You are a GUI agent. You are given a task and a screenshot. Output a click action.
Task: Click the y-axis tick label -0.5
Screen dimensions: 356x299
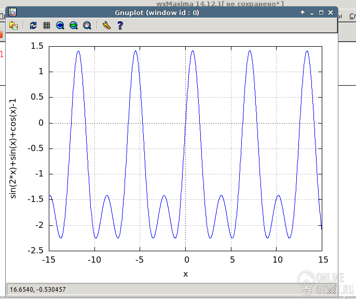[35, 148]
